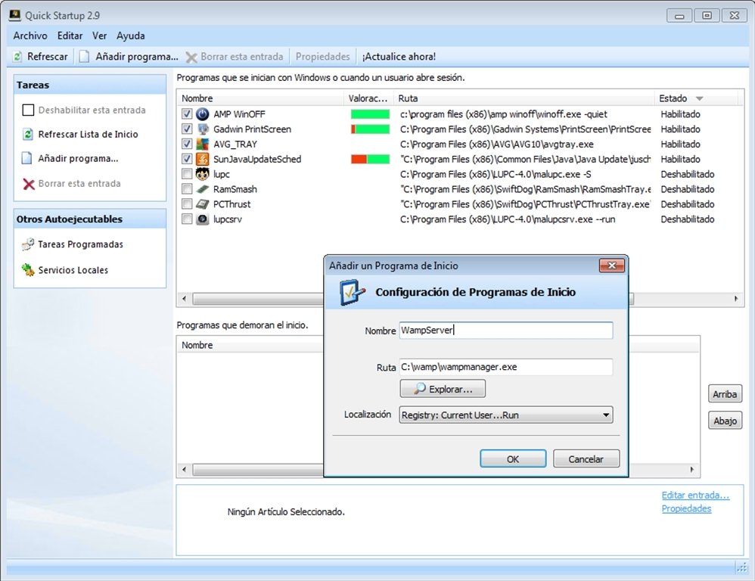Click the Abajo move down button
The width and height of the screenshot is (755, 581).
coord(725,421)
